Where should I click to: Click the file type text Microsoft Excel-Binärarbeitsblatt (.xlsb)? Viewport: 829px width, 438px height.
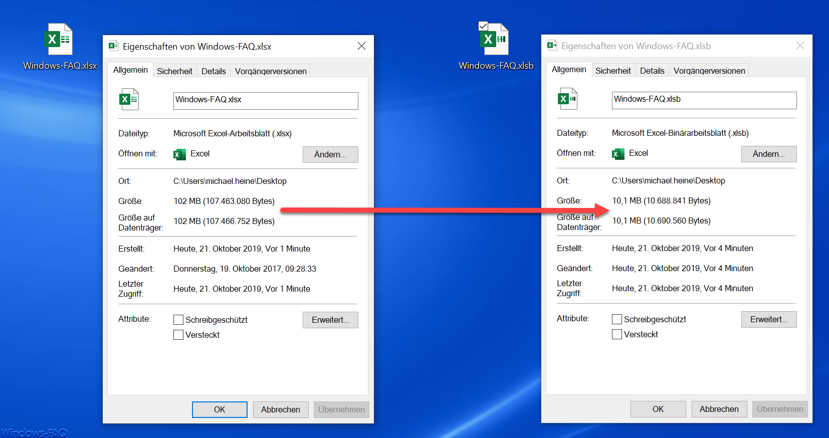680,133
